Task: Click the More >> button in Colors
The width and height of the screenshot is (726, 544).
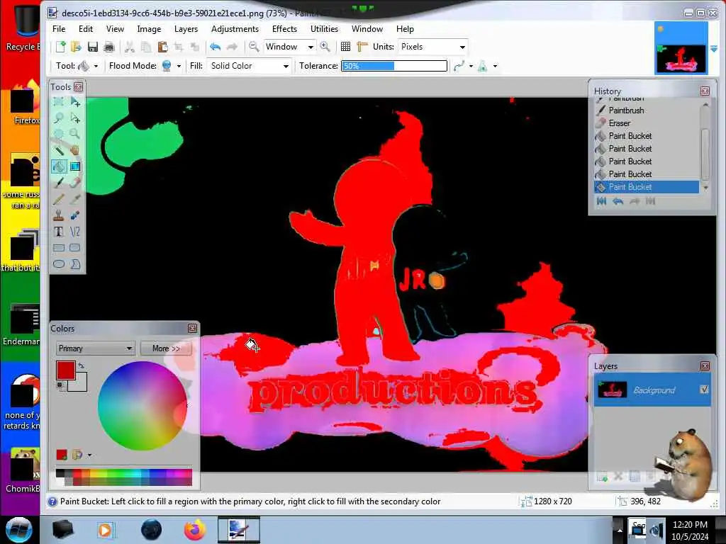Action: 166,348
